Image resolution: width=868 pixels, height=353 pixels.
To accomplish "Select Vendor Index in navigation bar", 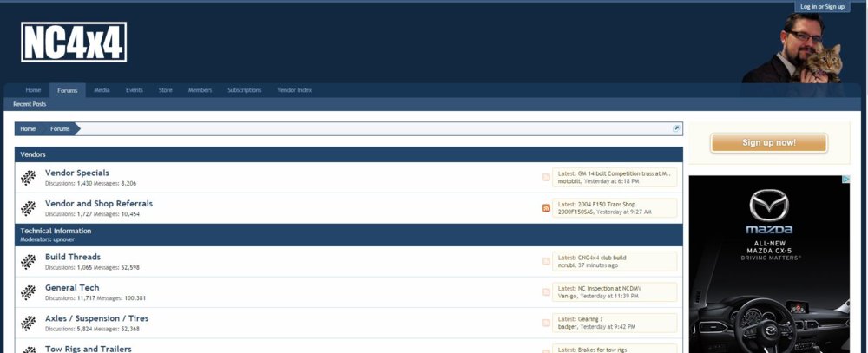I will pyautogui.click(x=294, y=90).
